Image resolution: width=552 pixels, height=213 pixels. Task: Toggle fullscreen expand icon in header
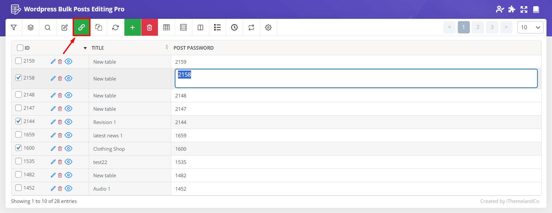[524, 9]
